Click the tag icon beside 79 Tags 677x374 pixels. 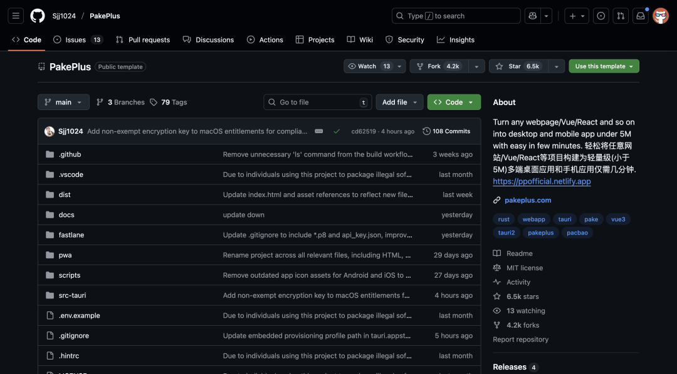154,102
